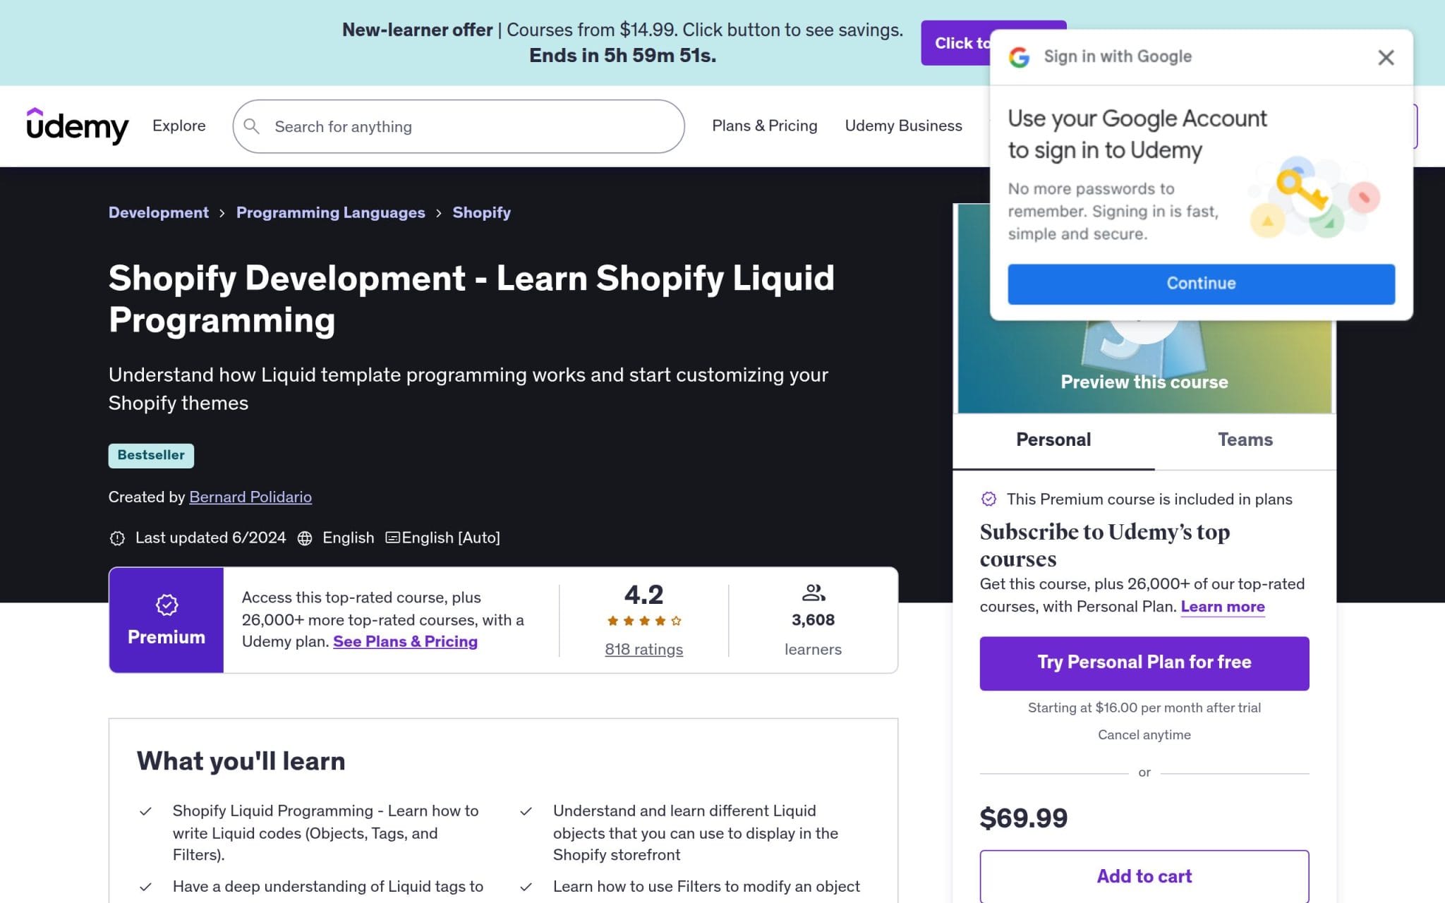Click the Premium checkmark icon in sidebar
Viewport: 1445px width, 903px height.
point(988,499)
